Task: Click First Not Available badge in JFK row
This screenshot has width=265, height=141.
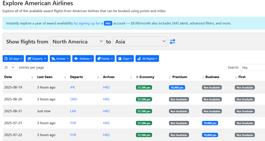Action: point(245,87)
